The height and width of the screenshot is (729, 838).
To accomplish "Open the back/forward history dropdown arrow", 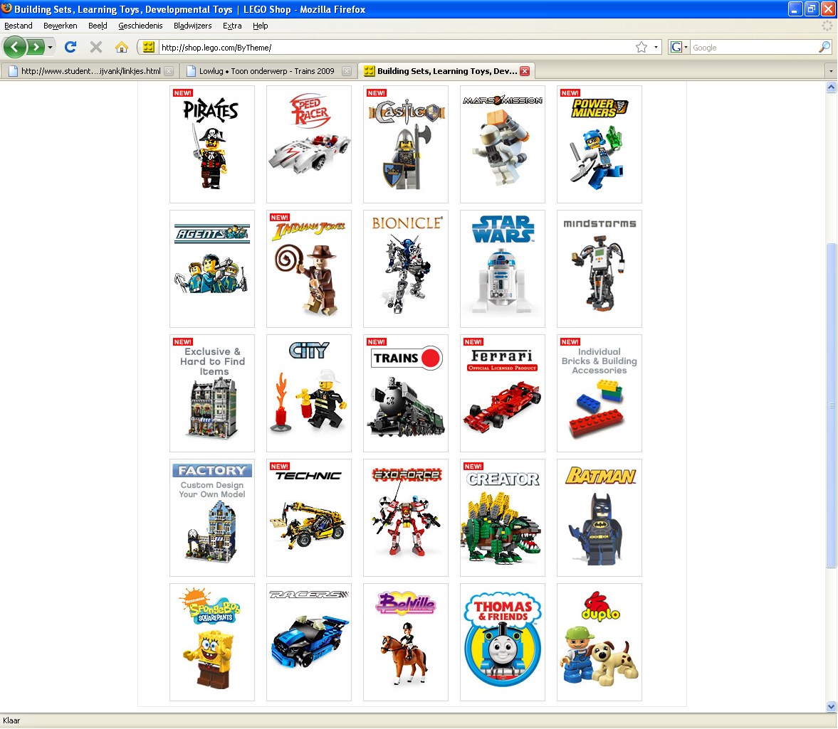I will (51, 48).
